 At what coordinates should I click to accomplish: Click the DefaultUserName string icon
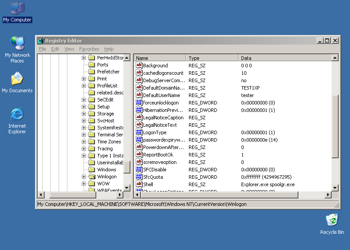tap(139, 95)
